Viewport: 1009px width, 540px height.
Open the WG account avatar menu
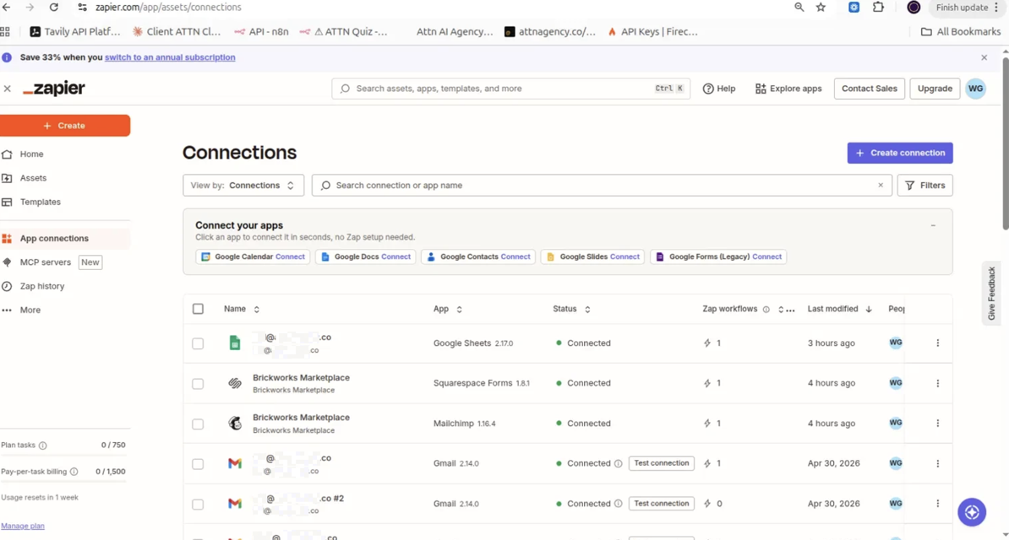975,89
